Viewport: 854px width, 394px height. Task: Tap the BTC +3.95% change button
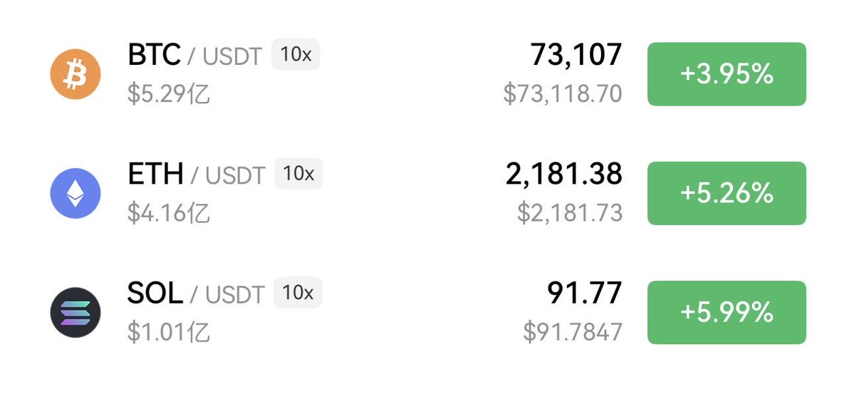click(x=726, y=74)
